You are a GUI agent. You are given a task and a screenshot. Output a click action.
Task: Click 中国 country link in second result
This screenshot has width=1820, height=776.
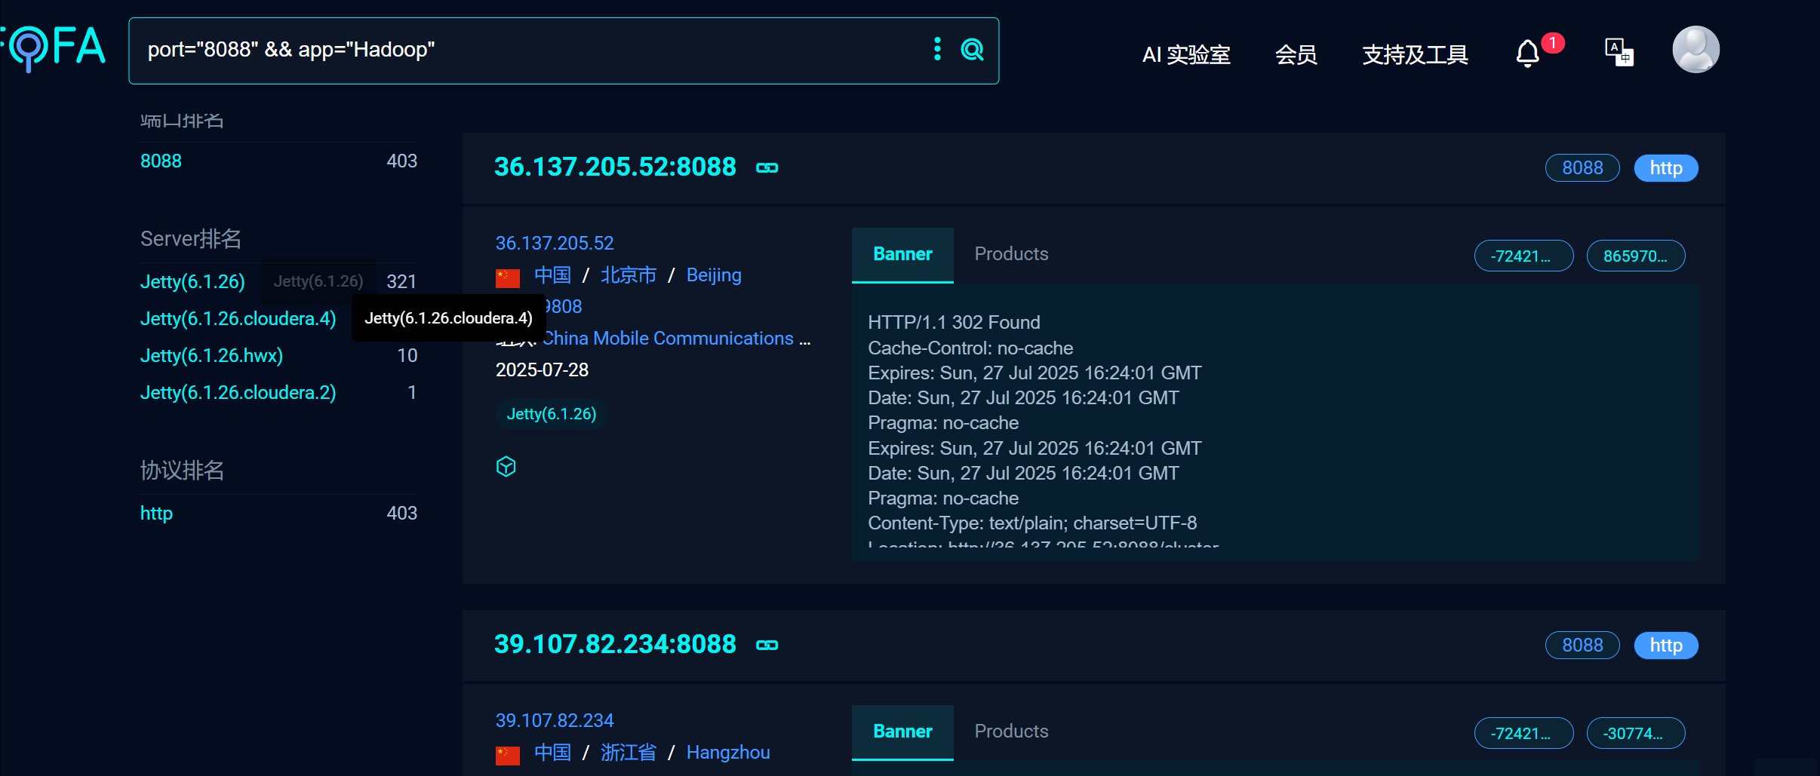[x=552, y=753]
